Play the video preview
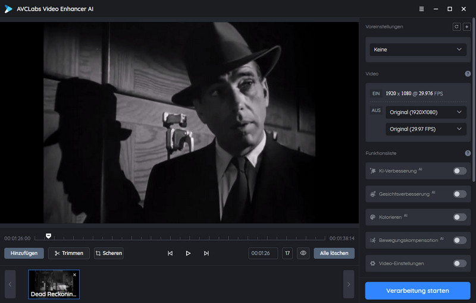The width and height of the screenshot is (476, 303). click(x=188, y=253)
